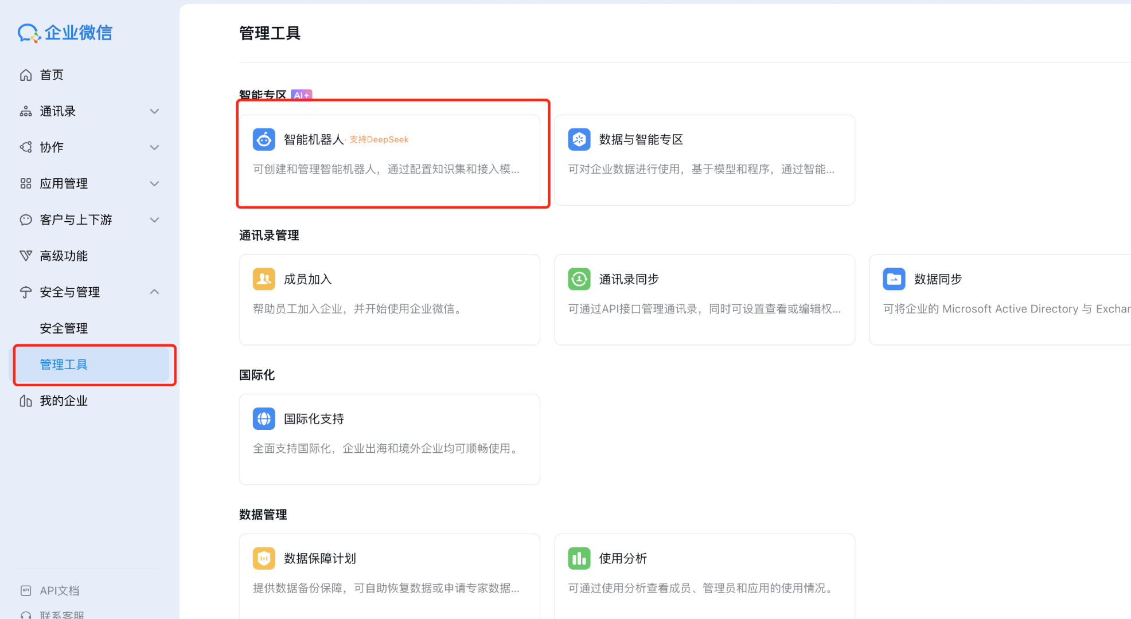Screen dimensions: 1131x619
Task: Click the 通讯录同步 green sync icon
Action: [x=579, y=279]
